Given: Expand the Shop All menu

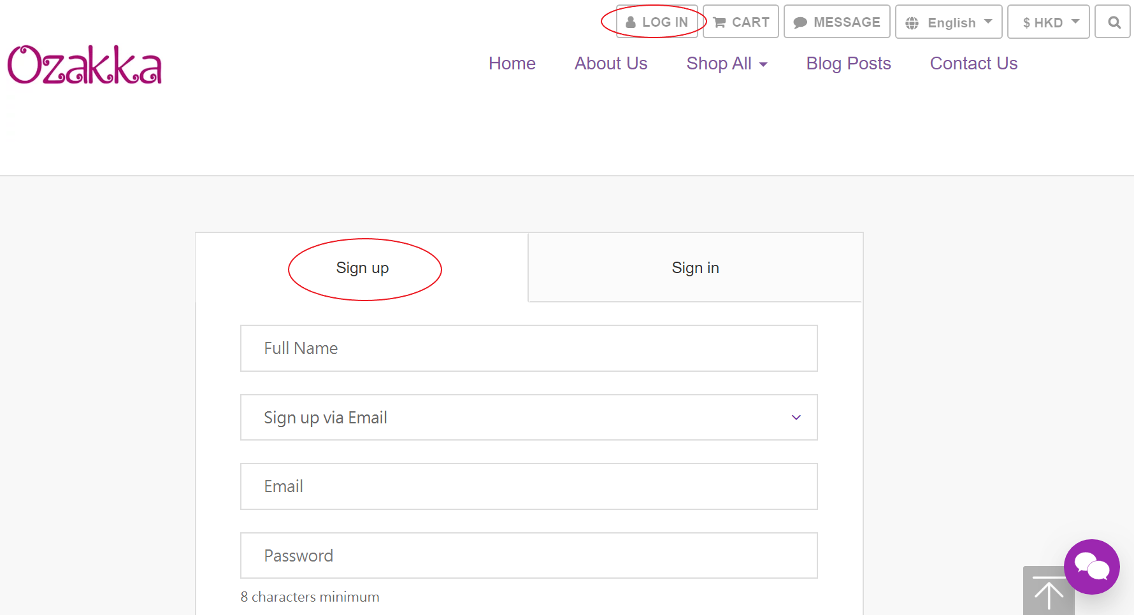Looking at the screenshot, I should coord(726,64).
